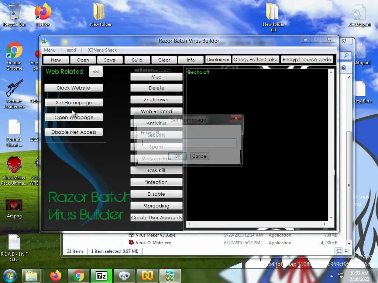Launch the Google Chrome desktop shortcut
This screenshot has height=283, width=378.
[14, 56]
